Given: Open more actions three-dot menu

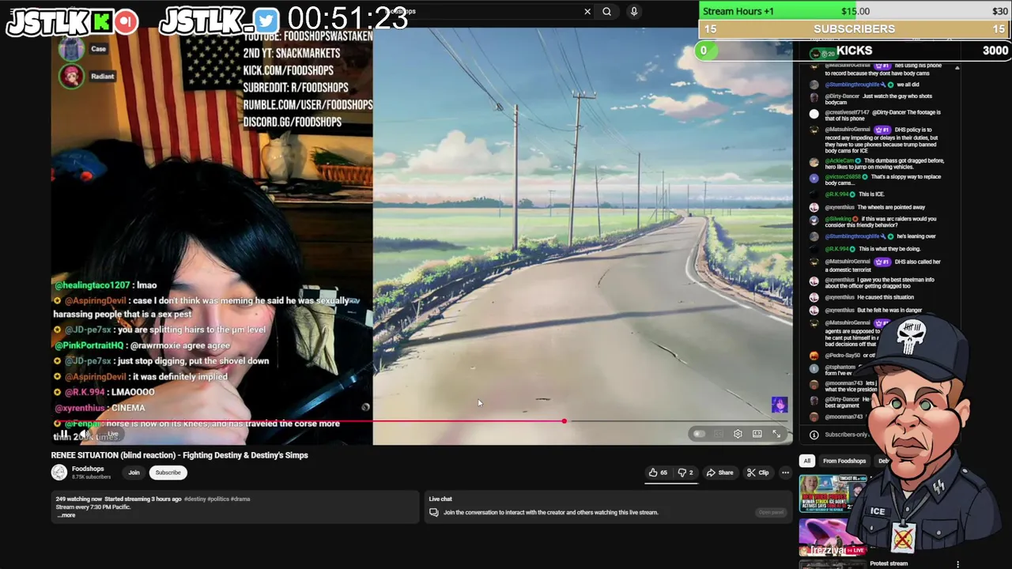Looking at the screenshot, I should pyautogui.click(x=785, y=473).
